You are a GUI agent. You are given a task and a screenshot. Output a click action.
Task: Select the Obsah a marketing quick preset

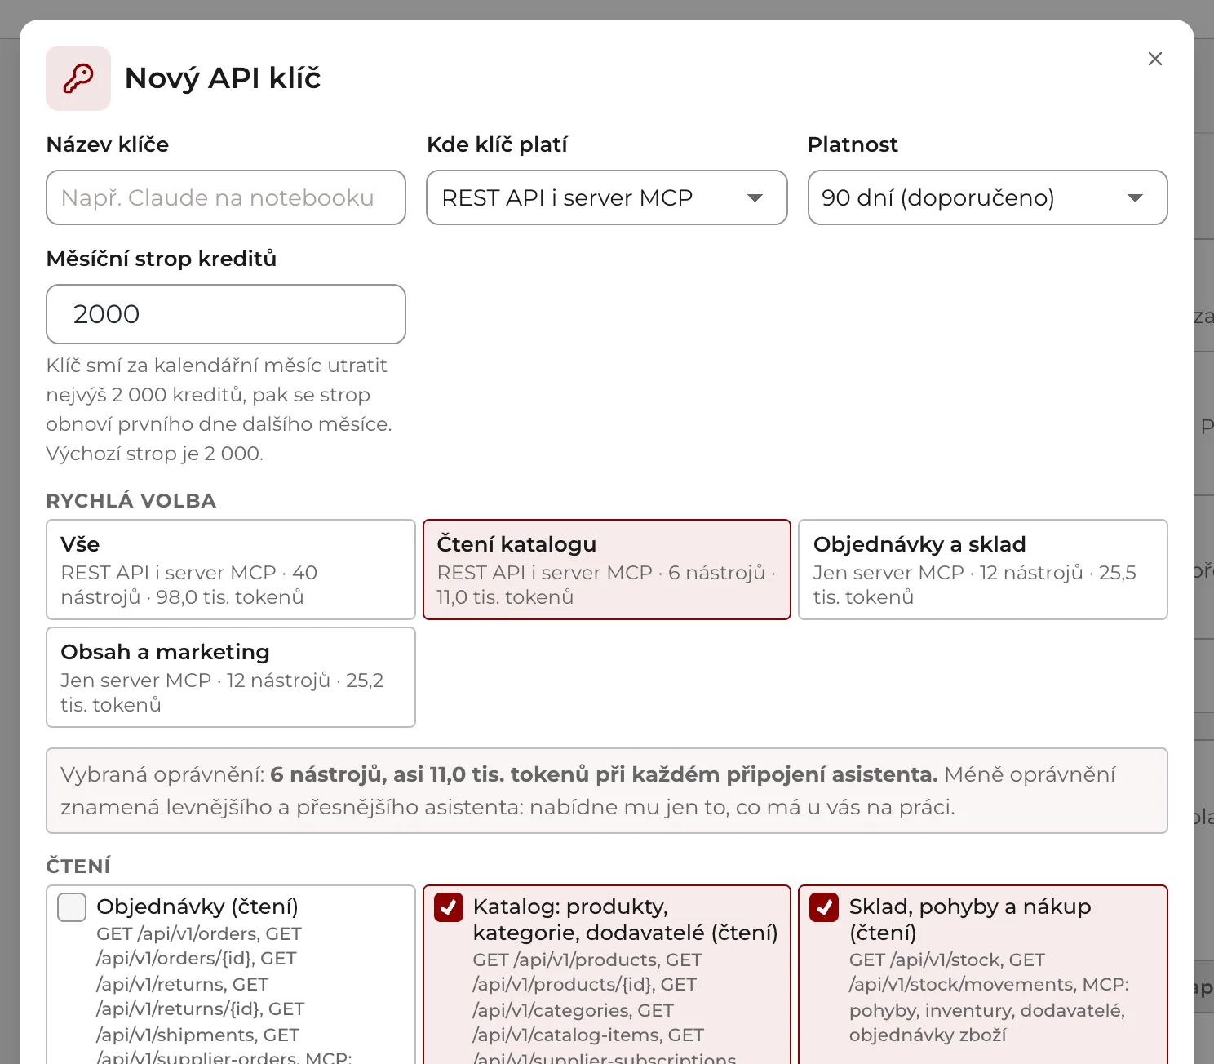[x=231, y=677]
